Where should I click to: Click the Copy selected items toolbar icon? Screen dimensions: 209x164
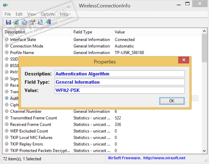[x=24, y=22]
